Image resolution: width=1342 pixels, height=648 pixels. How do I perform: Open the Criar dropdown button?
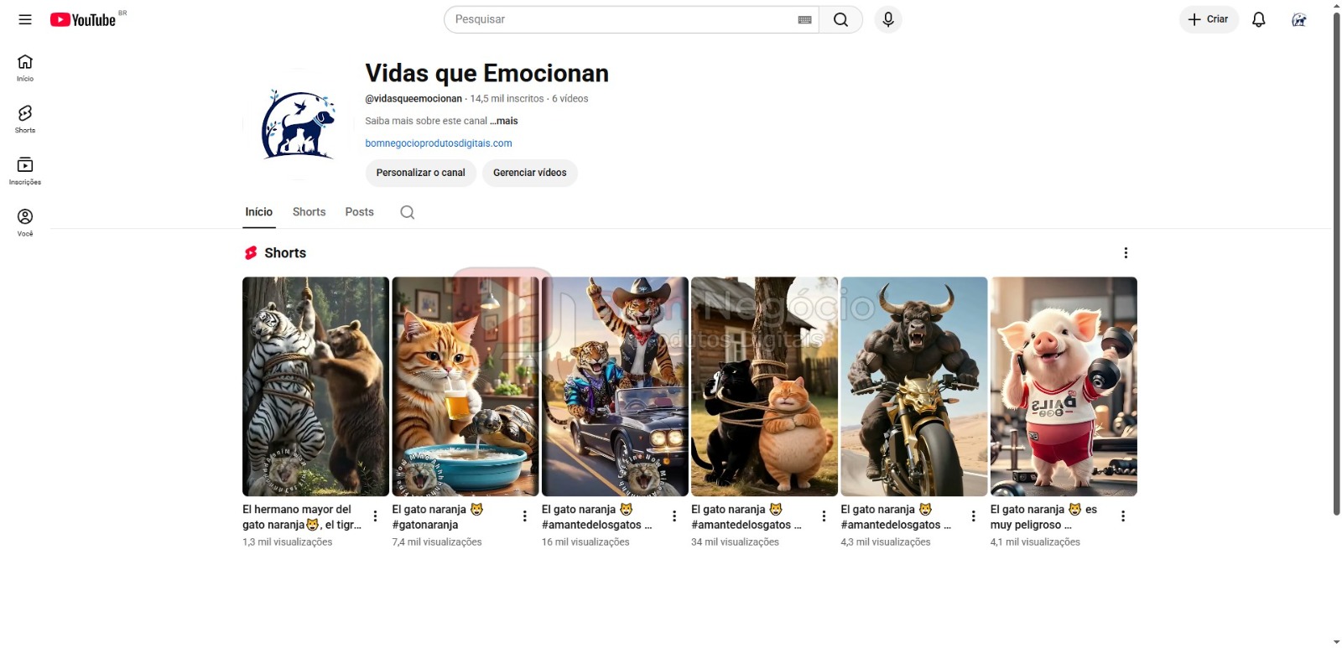pos(1209,19)
